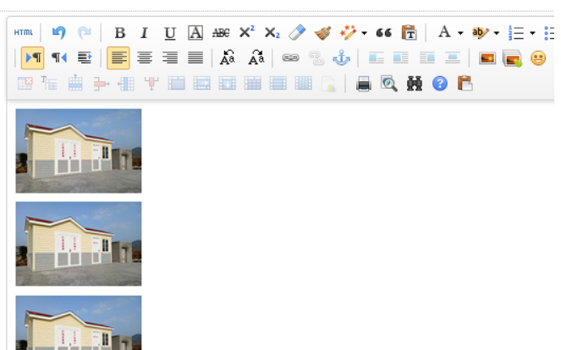Open the ordered list style dropdown
The height and width of the screenshot is (350, 561).
[532, 34]
